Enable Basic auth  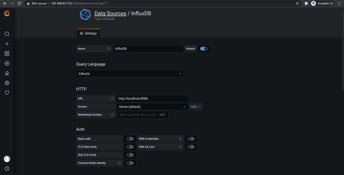point(130,139)
